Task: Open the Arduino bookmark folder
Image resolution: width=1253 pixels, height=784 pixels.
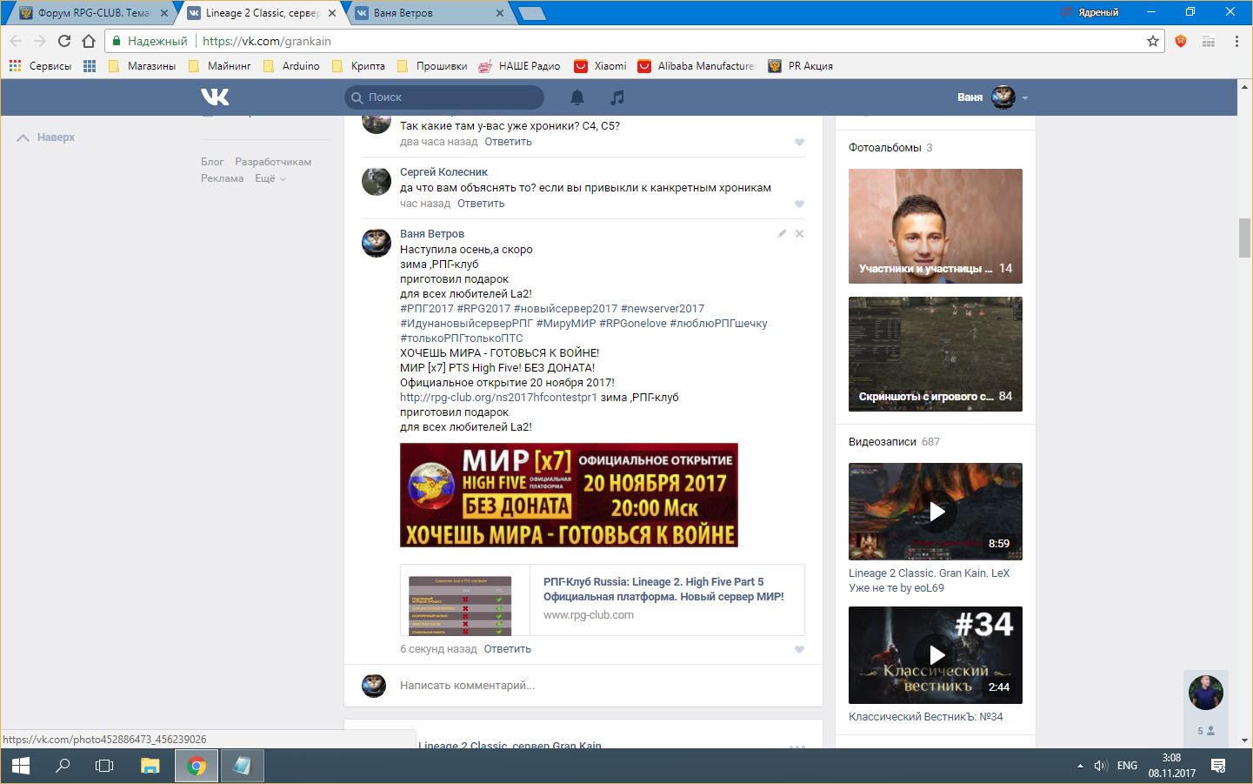Action: click(291, 66)
